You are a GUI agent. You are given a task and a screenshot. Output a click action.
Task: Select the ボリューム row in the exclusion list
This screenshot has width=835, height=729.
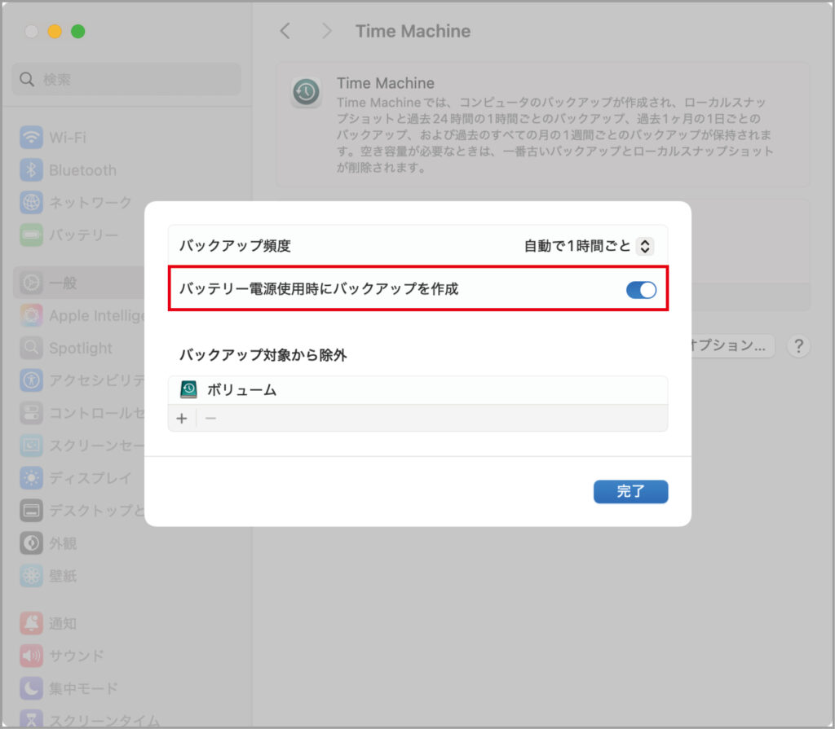[x=417, y=390]
